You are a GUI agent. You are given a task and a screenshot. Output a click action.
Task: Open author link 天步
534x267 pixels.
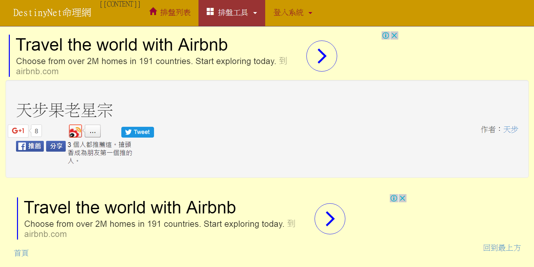click(510, 129)
